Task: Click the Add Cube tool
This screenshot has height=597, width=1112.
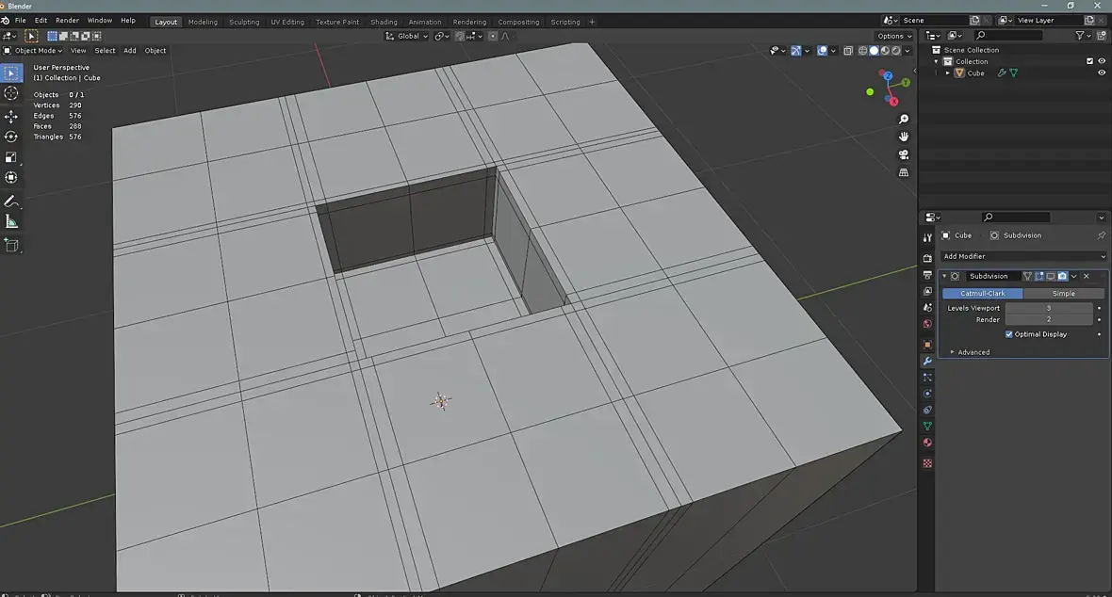Action: tap(11, 245)
